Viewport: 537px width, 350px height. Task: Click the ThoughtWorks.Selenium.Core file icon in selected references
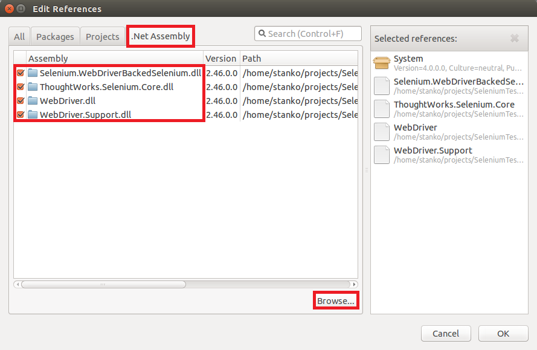(382, 109)
